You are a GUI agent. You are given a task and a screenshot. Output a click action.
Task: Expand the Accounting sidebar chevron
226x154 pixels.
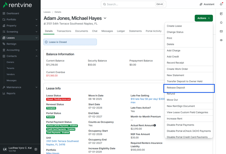point(36,50)
